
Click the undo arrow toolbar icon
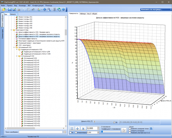coord(33,10)
